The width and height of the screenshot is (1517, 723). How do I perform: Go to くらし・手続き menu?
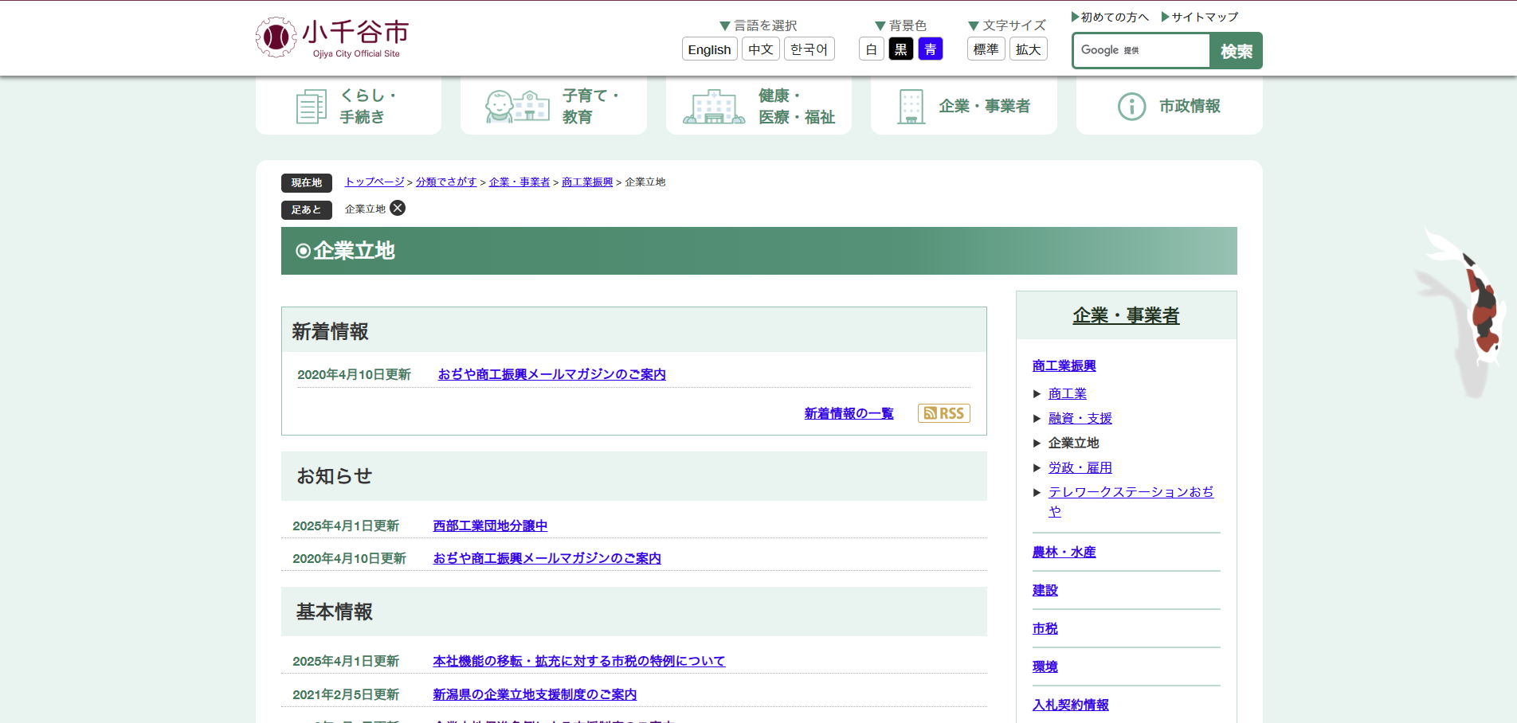[x=348, y=106]
